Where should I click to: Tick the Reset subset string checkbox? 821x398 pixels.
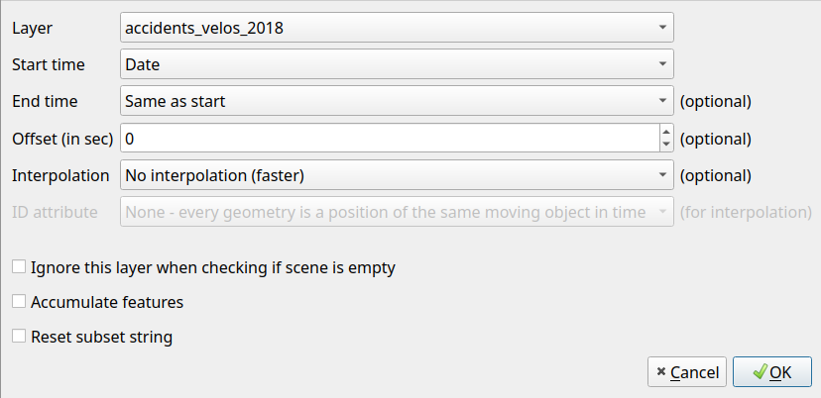[19, 336]
